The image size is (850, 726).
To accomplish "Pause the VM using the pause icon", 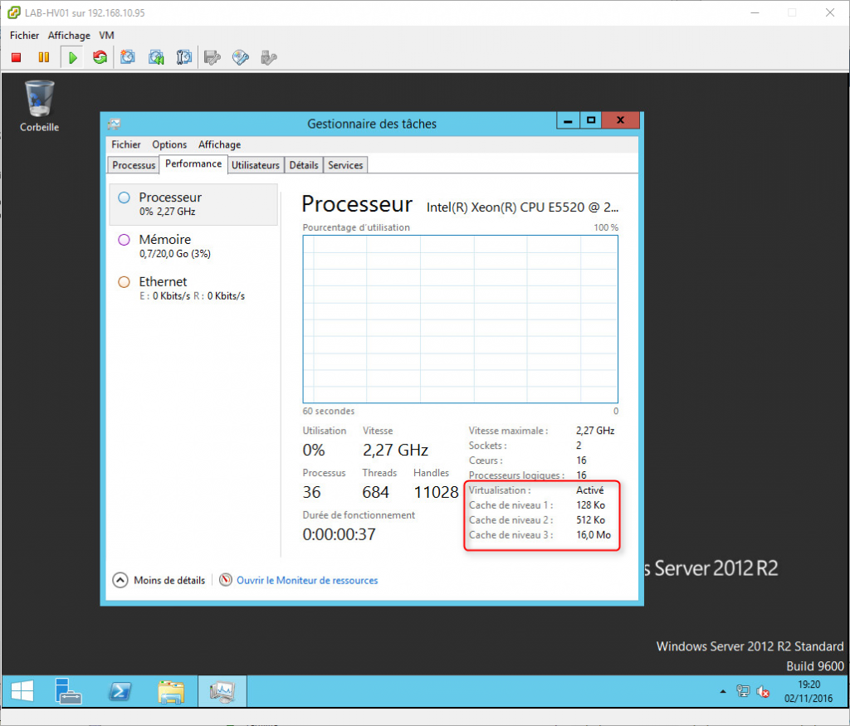I will pyautogui.click(x=44, y=57).
